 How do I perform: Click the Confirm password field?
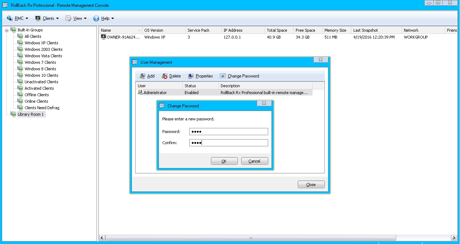[229, 143]
